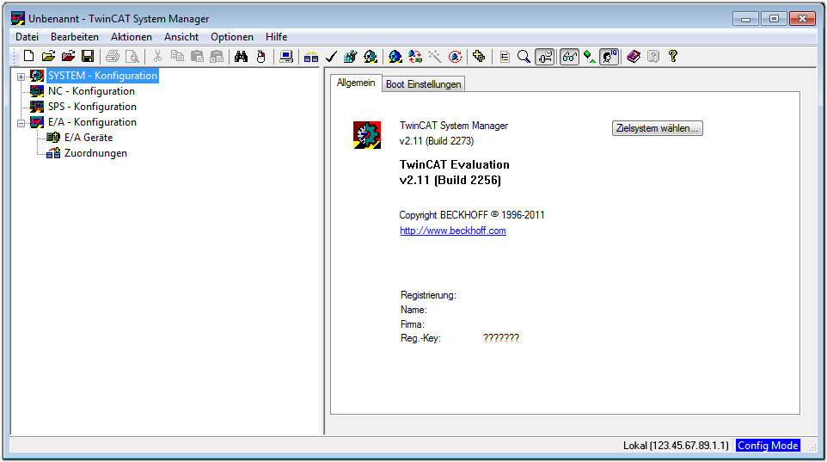Toggle the face-with-IO toolbar button
The width and height of the screenshot is (827, 462).
pos(610,57)
